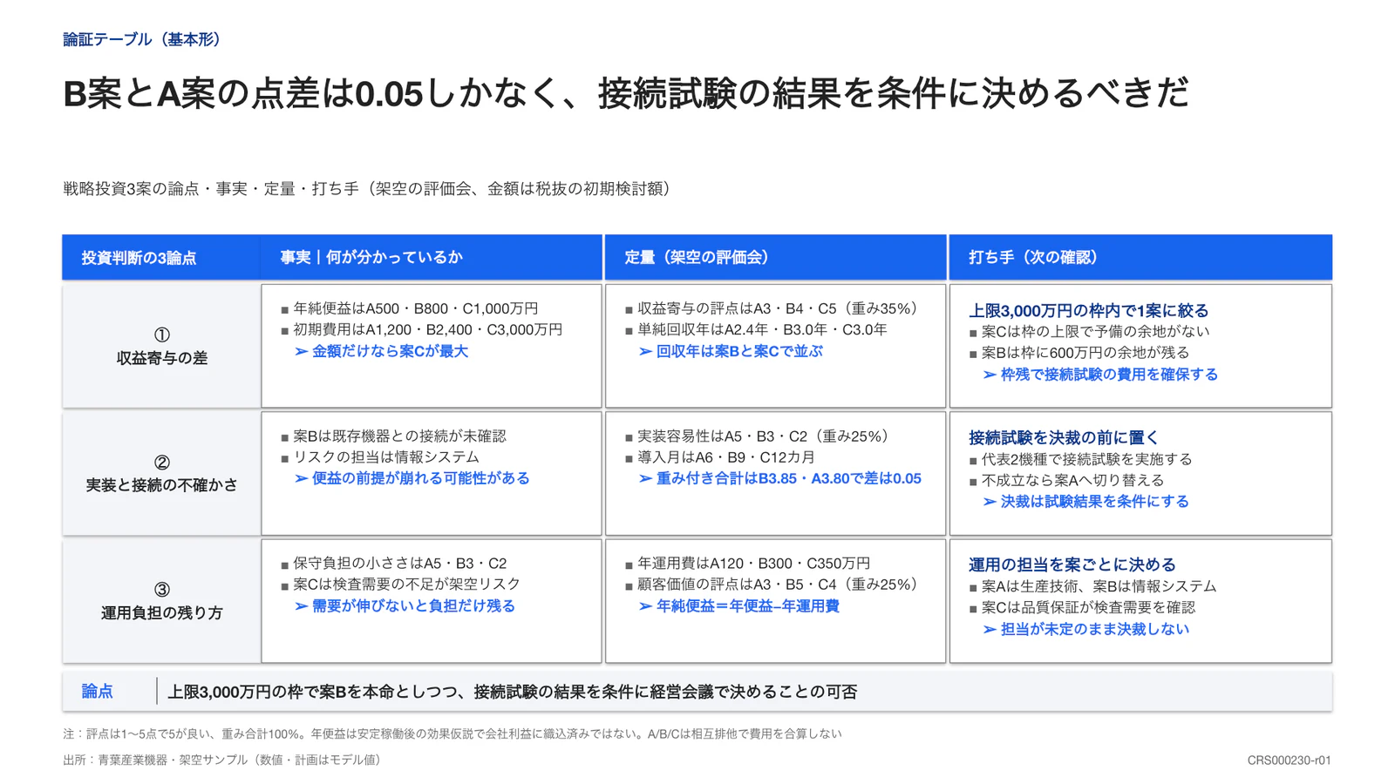Click row label ③ 運用負担の残り方

[161, 601]
